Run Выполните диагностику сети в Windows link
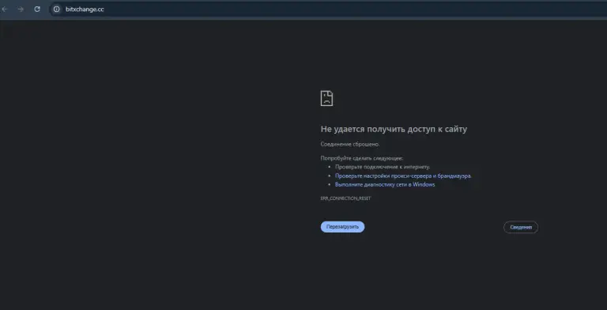The height and width of the screenshot is (310, 607). [385, 185]
